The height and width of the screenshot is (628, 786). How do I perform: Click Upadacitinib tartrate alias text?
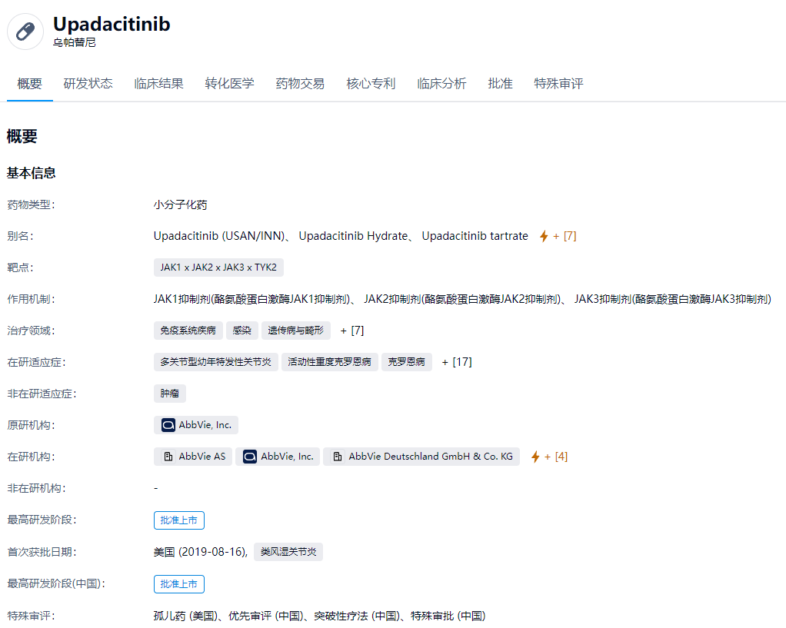475,236
